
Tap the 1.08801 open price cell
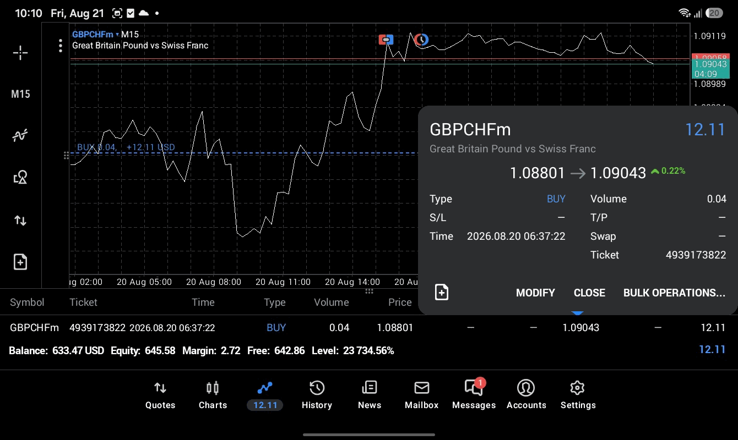click(x=395, y=327)
